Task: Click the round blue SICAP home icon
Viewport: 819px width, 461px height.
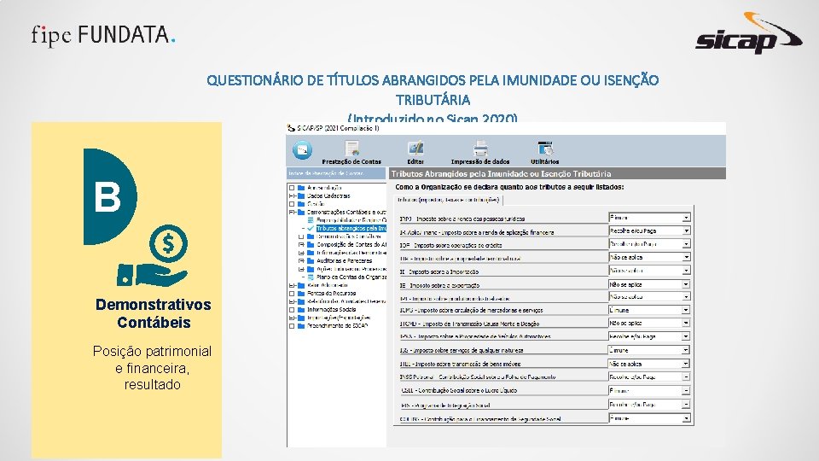Action: pos(302,150)
